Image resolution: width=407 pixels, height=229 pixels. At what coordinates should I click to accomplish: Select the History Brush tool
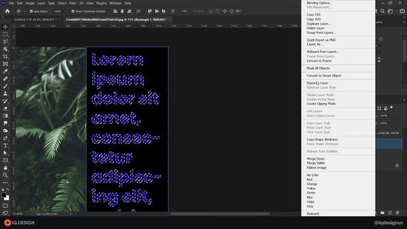coord(5,101)
